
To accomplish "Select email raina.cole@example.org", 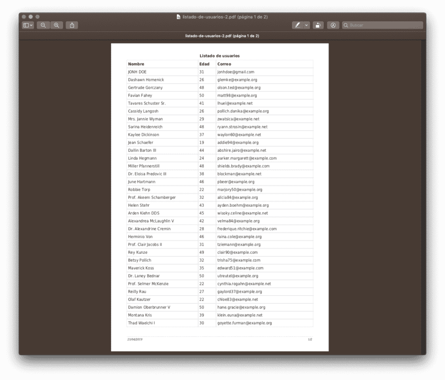I will (x=239, y=237).
